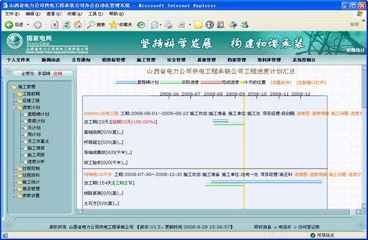
Task: Select 月工作重点 tree item
Action: click(38, 141)
